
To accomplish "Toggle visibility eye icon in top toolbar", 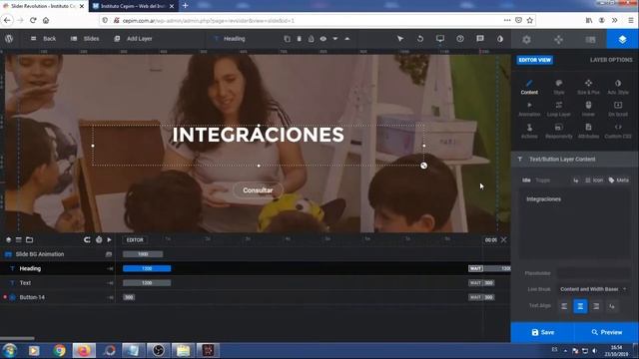I will pos(323,39).
